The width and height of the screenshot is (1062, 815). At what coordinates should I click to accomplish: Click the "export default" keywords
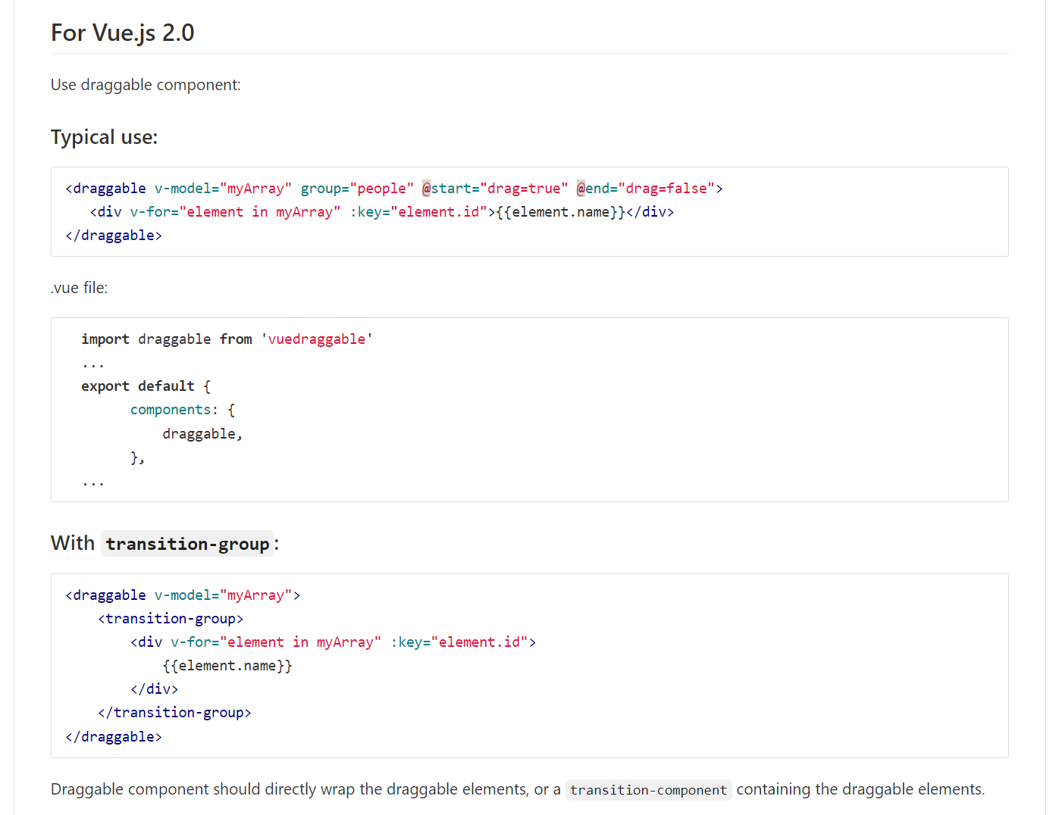137,386
